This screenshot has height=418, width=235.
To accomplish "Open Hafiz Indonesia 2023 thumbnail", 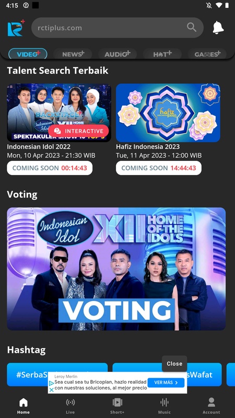I will 168,113.
